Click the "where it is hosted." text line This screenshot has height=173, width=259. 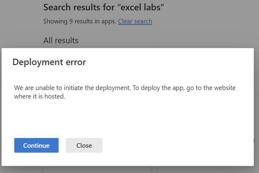coord(40,96)
